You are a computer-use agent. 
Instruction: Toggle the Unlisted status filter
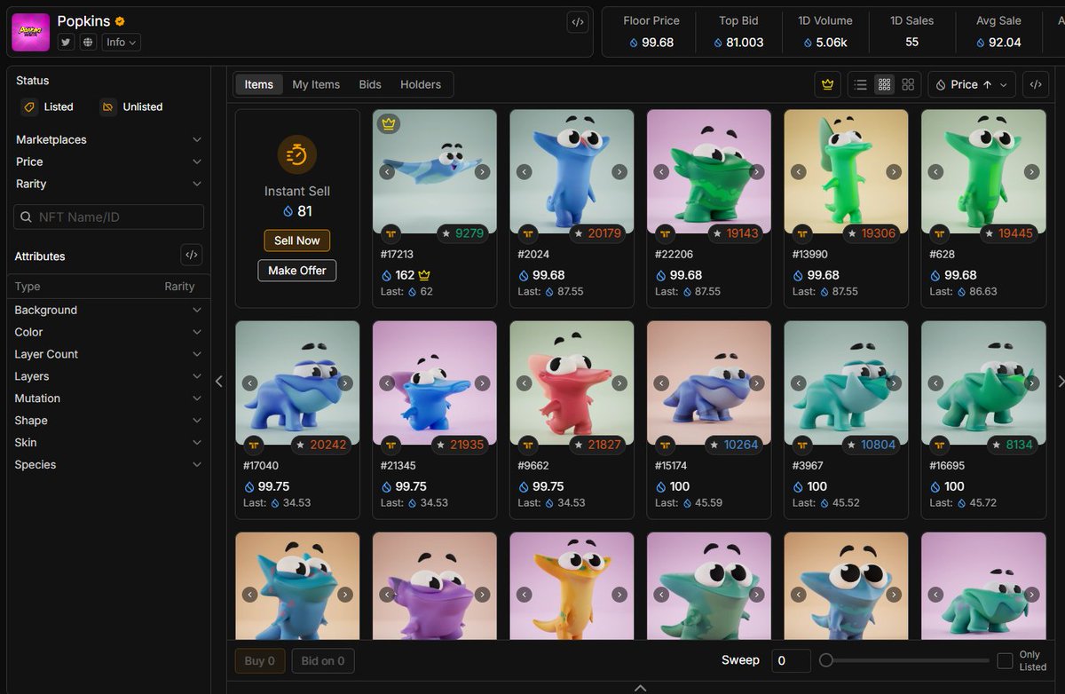pos(131,106)
